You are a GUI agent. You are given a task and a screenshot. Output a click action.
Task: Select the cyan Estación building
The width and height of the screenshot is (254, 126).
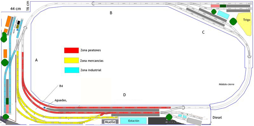[x=134, y=121]
